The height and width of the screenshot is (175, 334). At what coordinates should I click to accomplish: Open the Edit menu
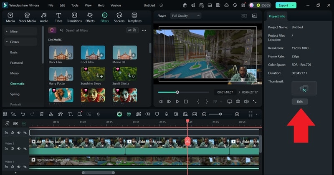point(62,5)
